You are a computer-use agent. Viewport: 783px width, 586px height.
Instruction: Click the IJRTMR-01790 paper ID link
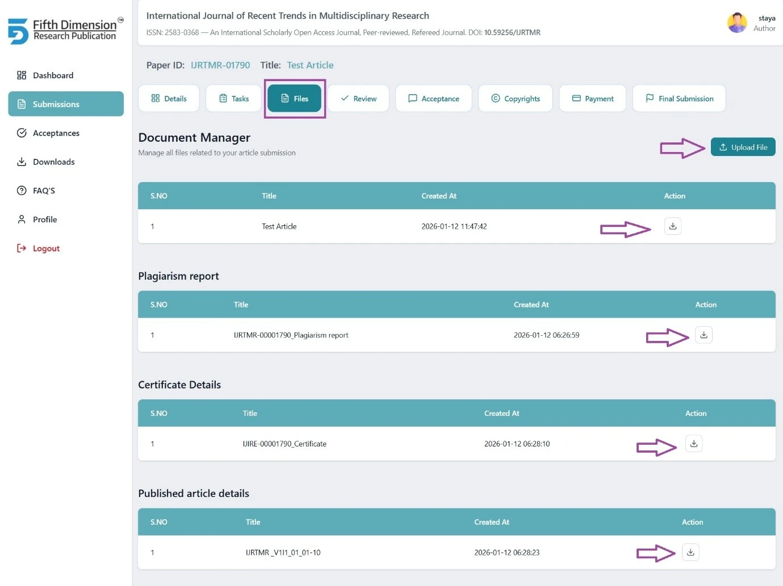220,65
